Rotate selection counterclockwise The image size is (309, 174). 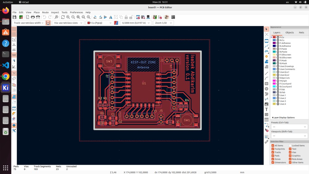click(x=95, y=17)
